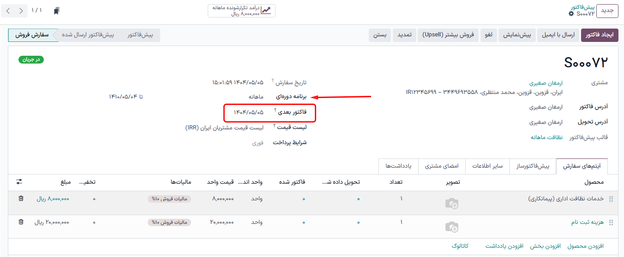Click the فروش بیشتر (Upsell) button
The width and height of the screenshot is (624, 257).
pyautogui.click(x=448, y=35)
